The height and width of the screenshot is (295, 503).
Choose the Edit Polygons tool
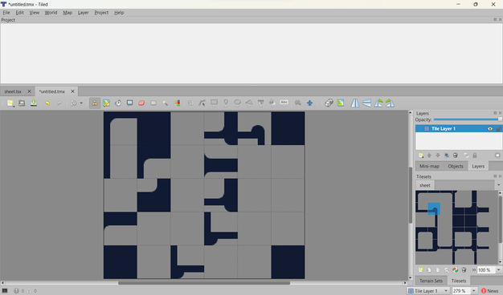(202, 103)
